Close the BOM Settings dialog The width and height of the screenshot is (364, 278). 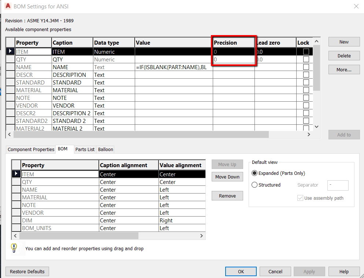tap(357, 6)
